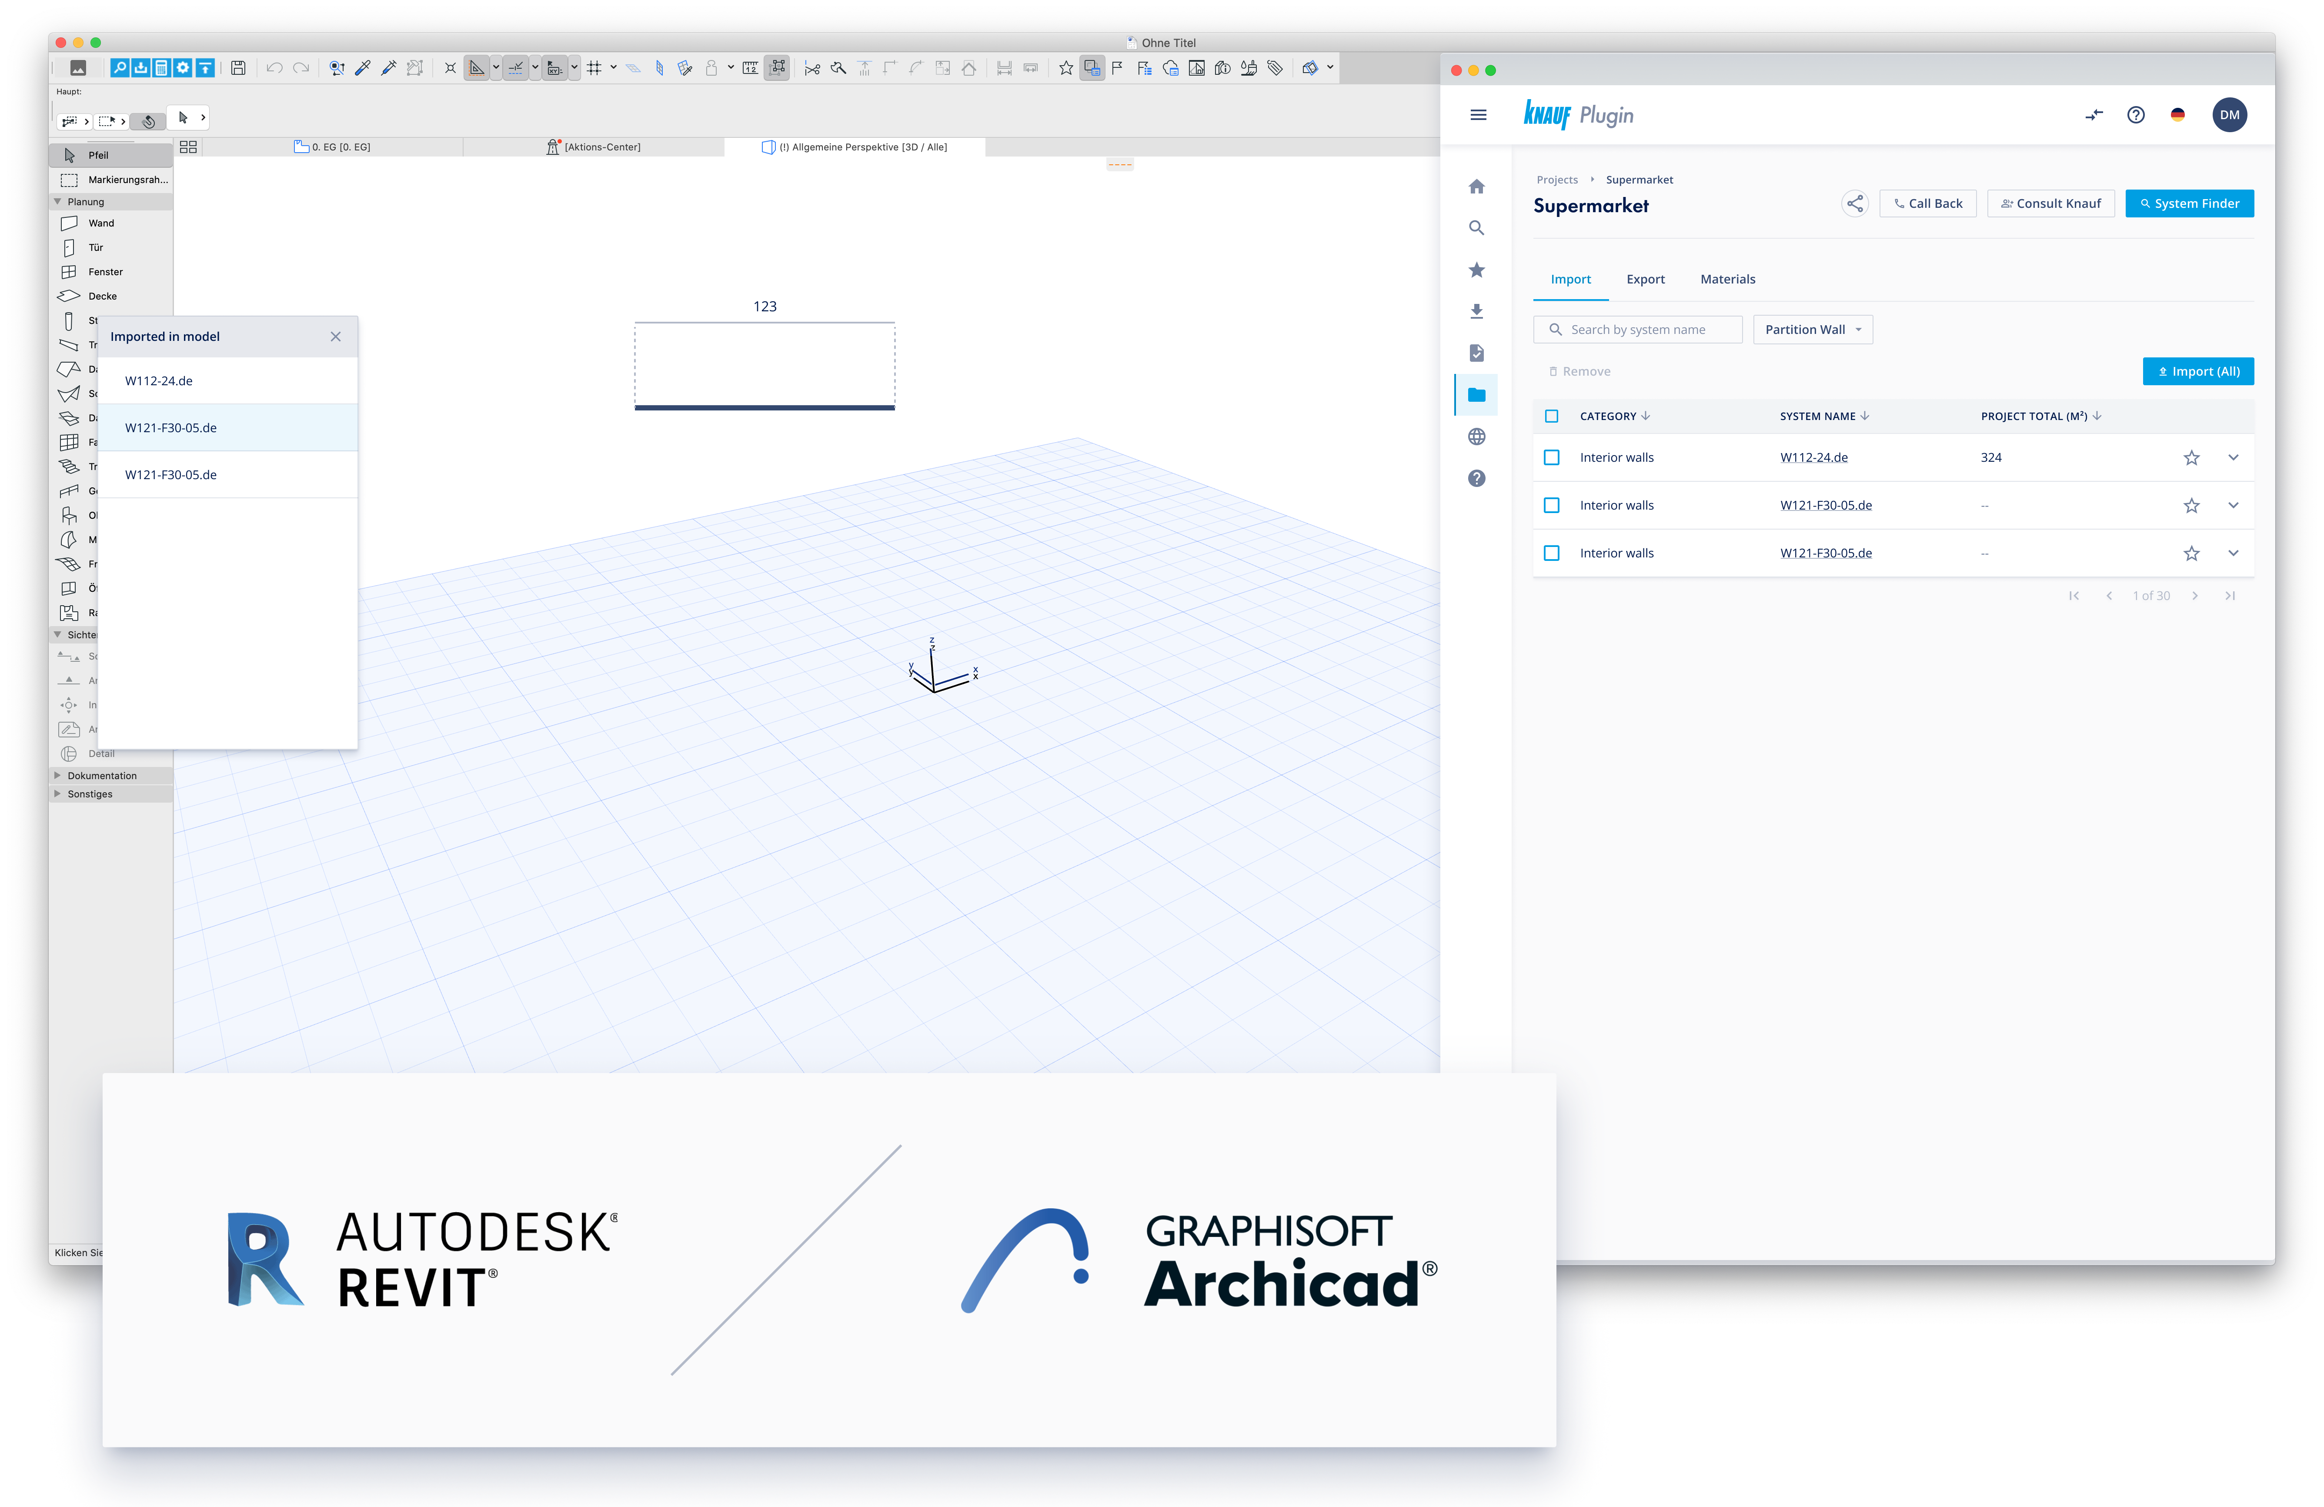Open the tab overview grid icon
This screenshot has height=1507, width=2324.
pos(188,147)
